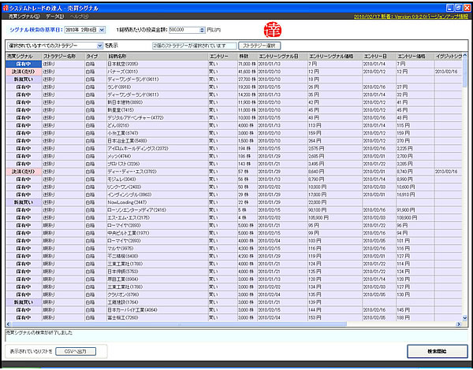473x370 pixels.
Task: Click the table's vertical scrollbar up arrow
Action: pyautogui.click(x=464, y=56)
